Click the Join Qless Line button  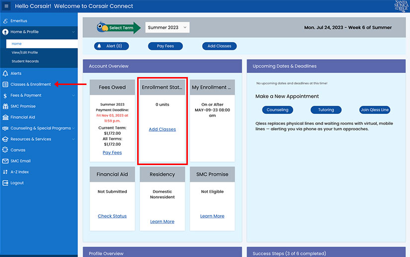pos(375,110)
